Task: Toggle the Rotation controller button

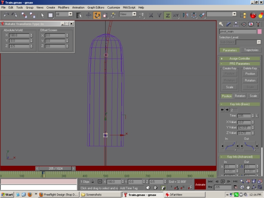Action: (240, 96)
